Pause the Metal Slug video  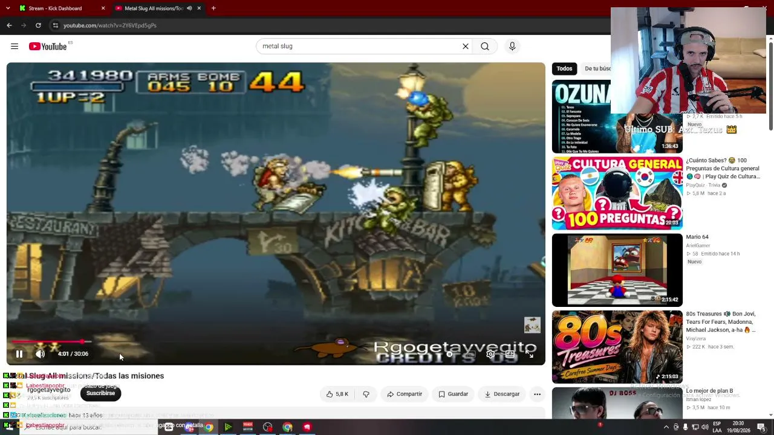[x=19, y=354]
